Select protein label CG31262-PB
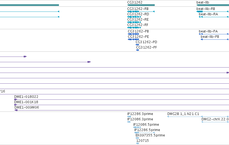The width and height of the screenshot is (229, 145). (138, 31)
